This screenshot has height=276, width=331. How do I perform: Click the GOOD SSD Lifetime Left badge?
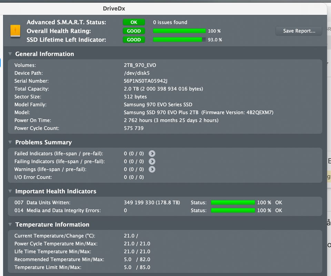134,40
